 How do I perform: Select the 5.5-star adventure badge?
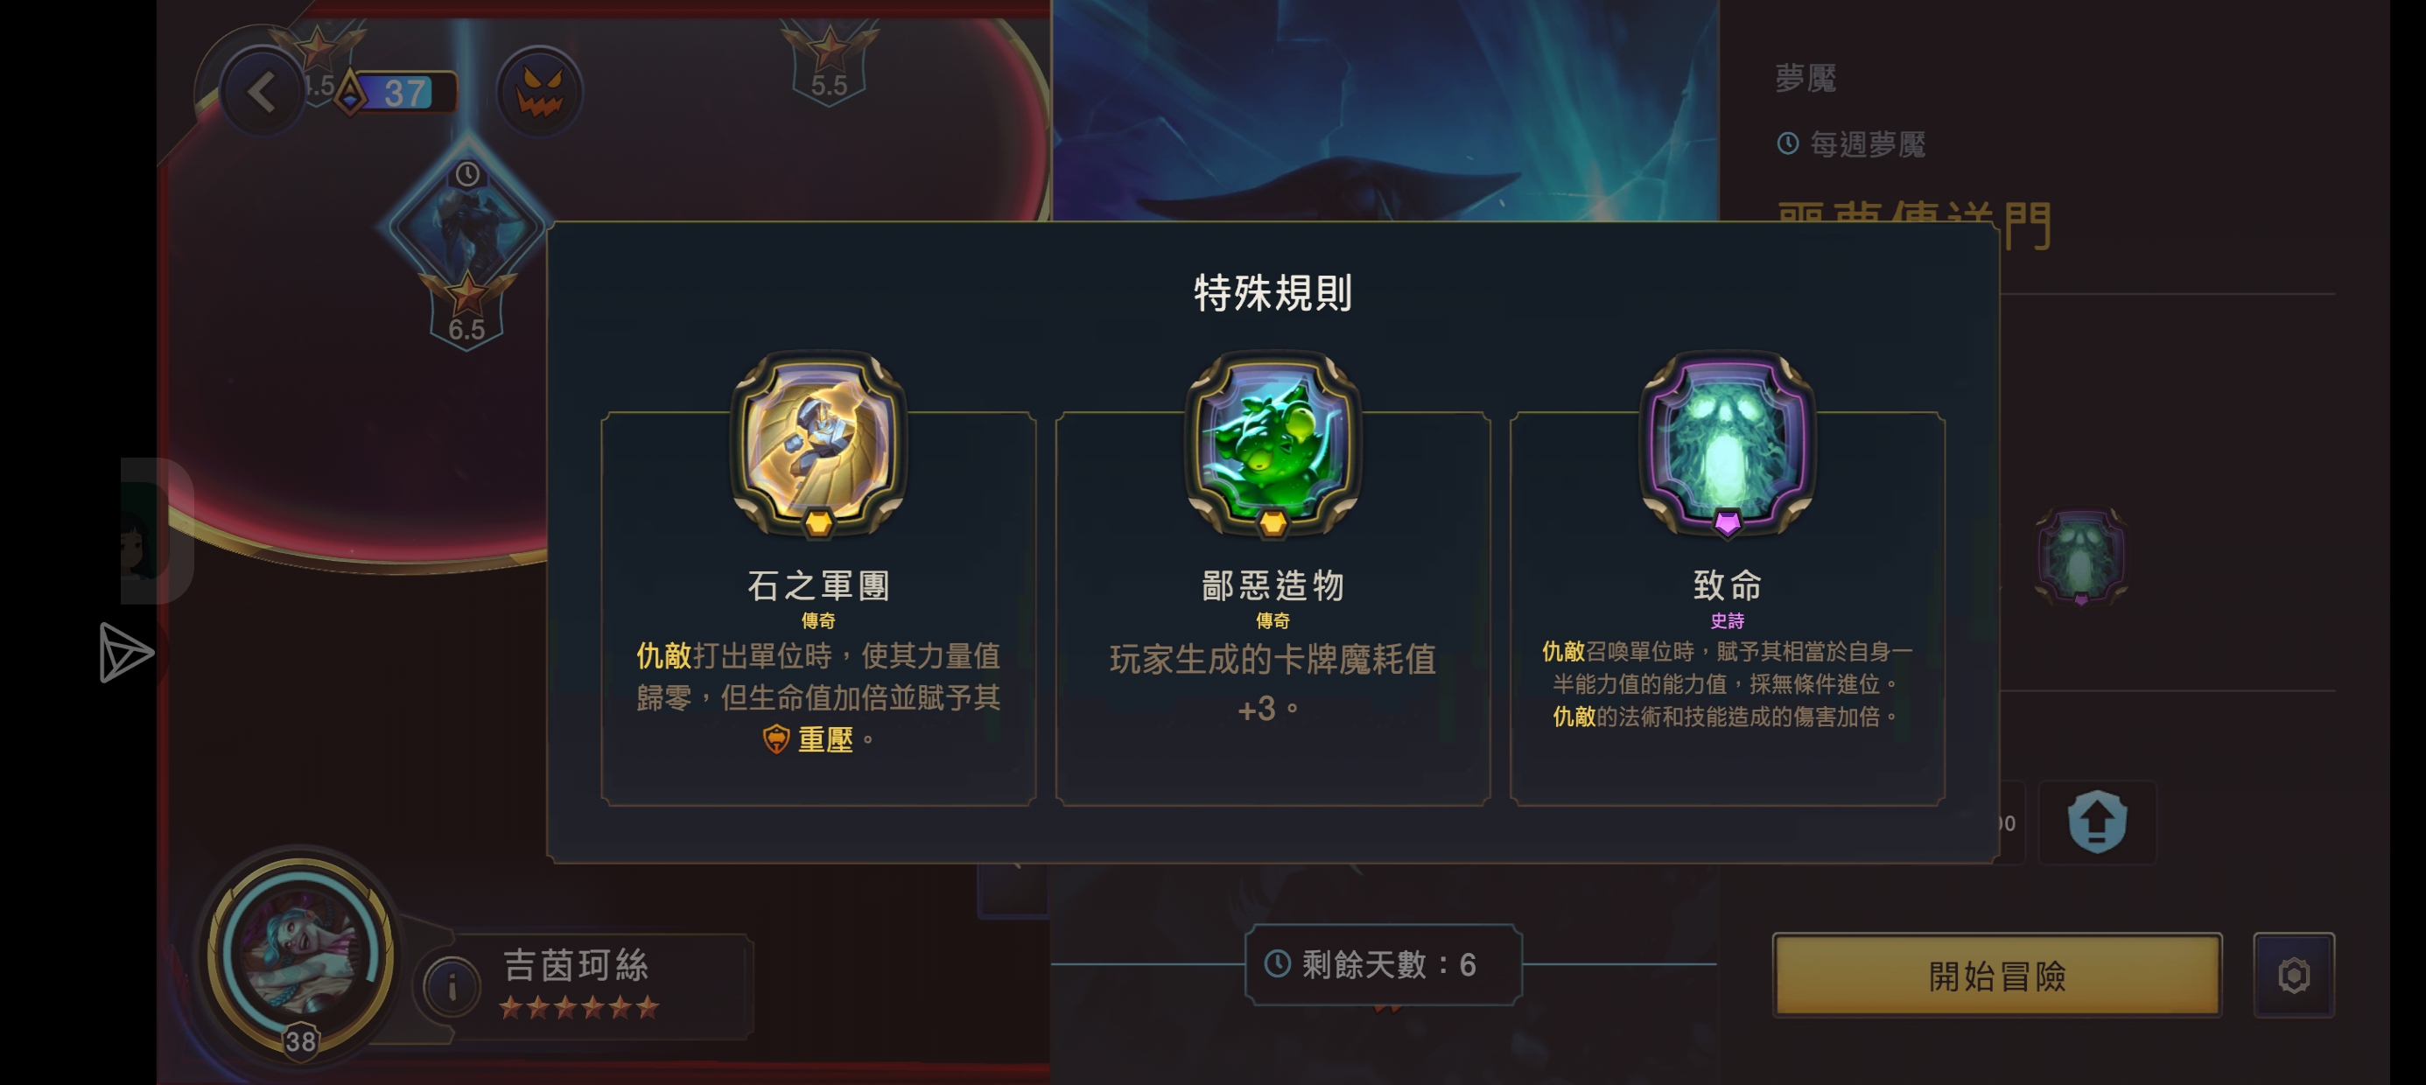pyautogui.click(x=829, y=62)
